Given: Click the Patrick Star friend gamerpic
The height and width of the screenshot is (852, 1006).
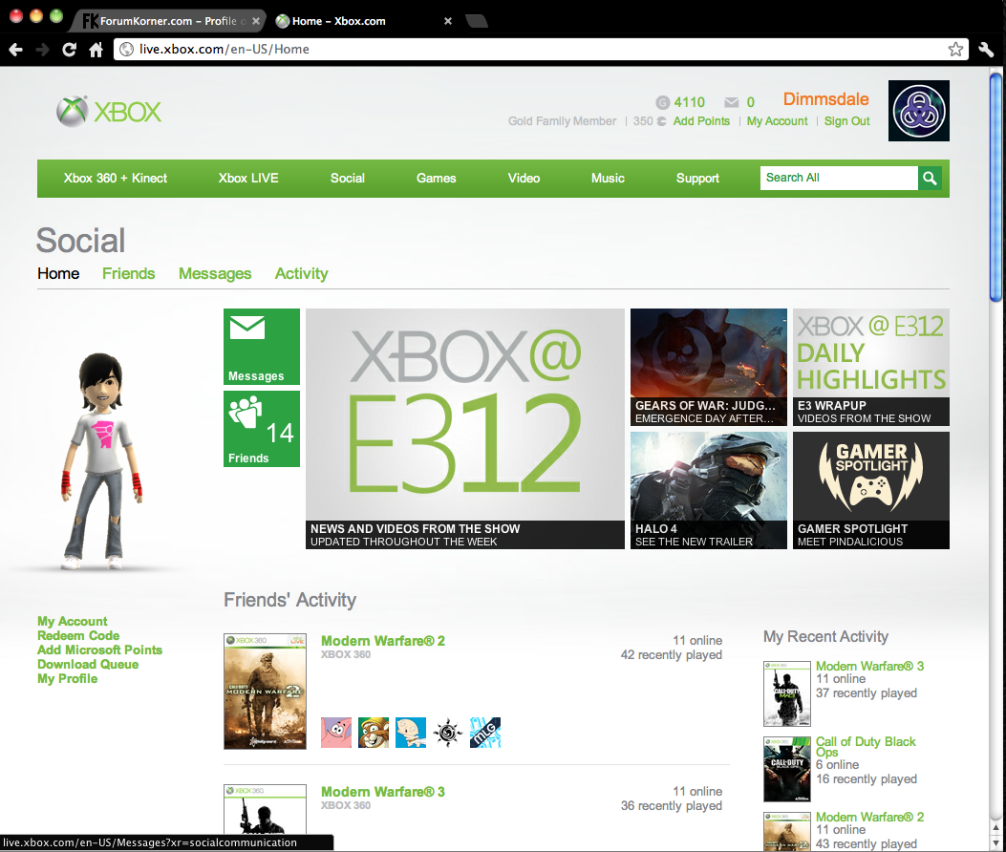Looking at the screenshot, I should (336, 733).
